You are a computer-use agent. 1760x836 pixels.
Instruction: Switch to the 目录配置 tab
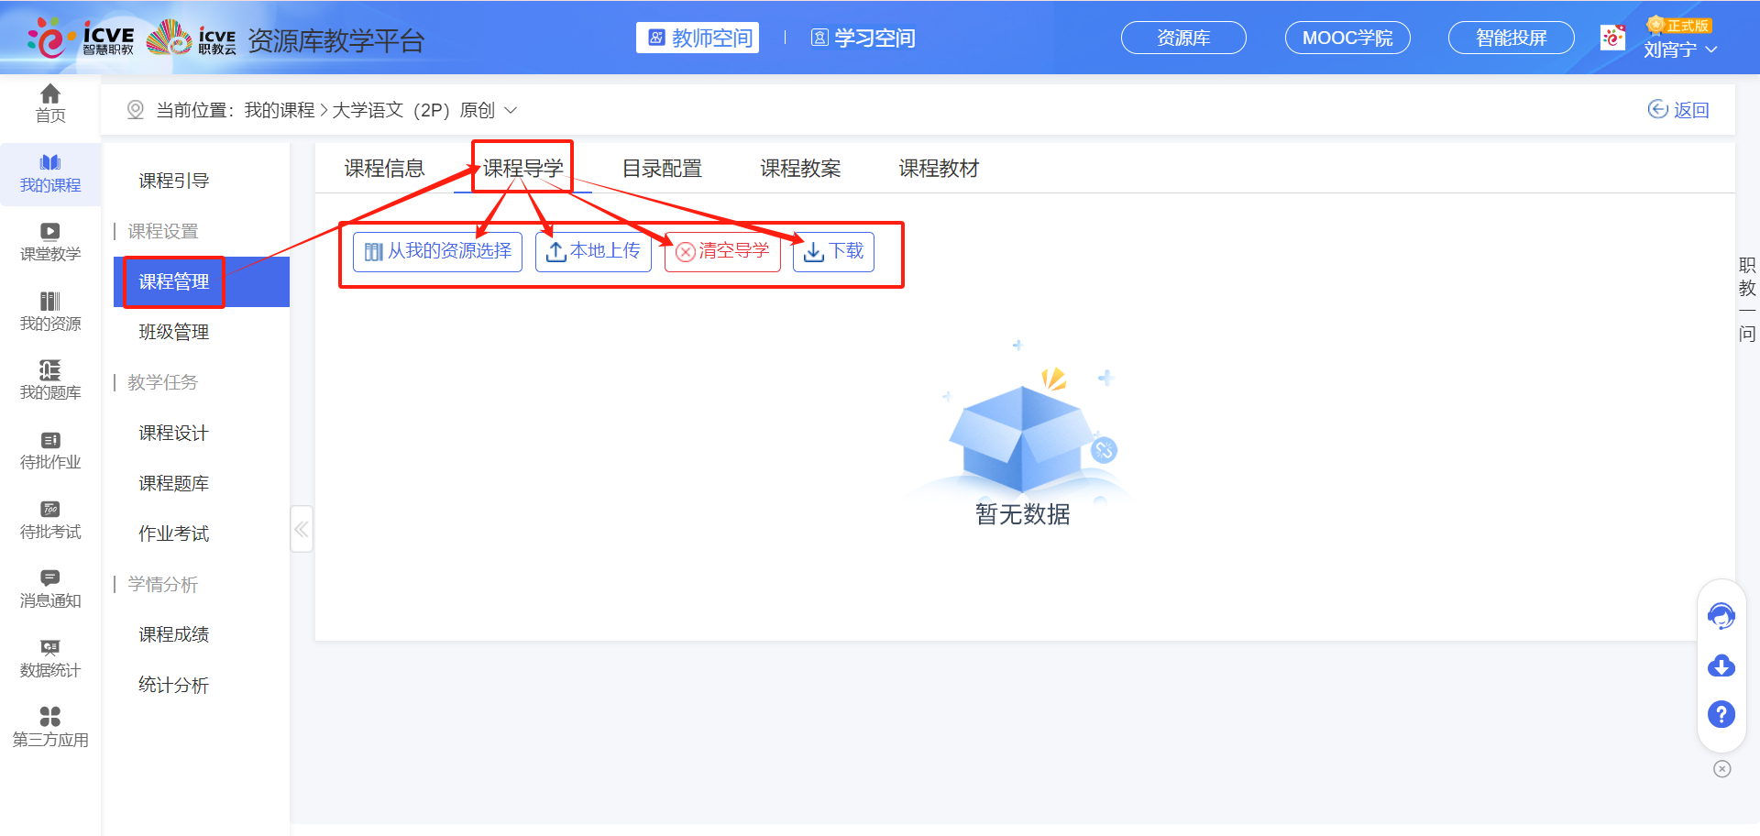point(662,168)
